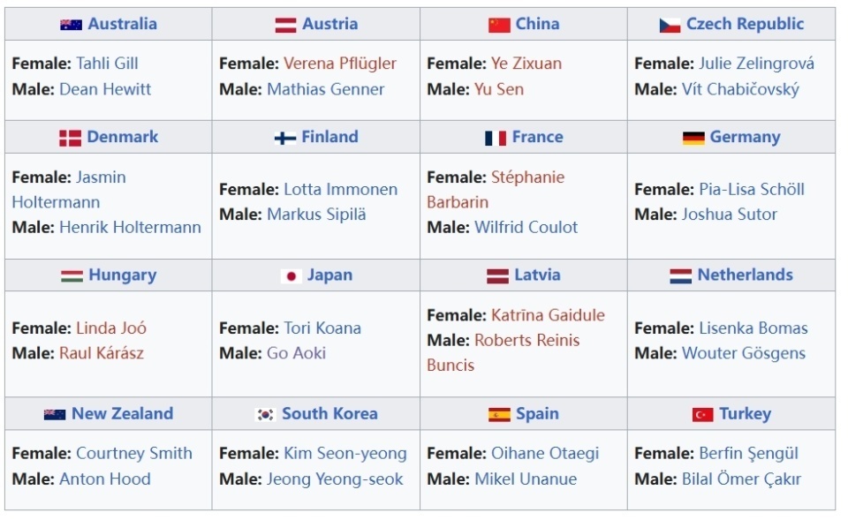The height and width of the screenshot is (520, 848).
Task: Open the New Zealand country link
Action: (122, 413)
